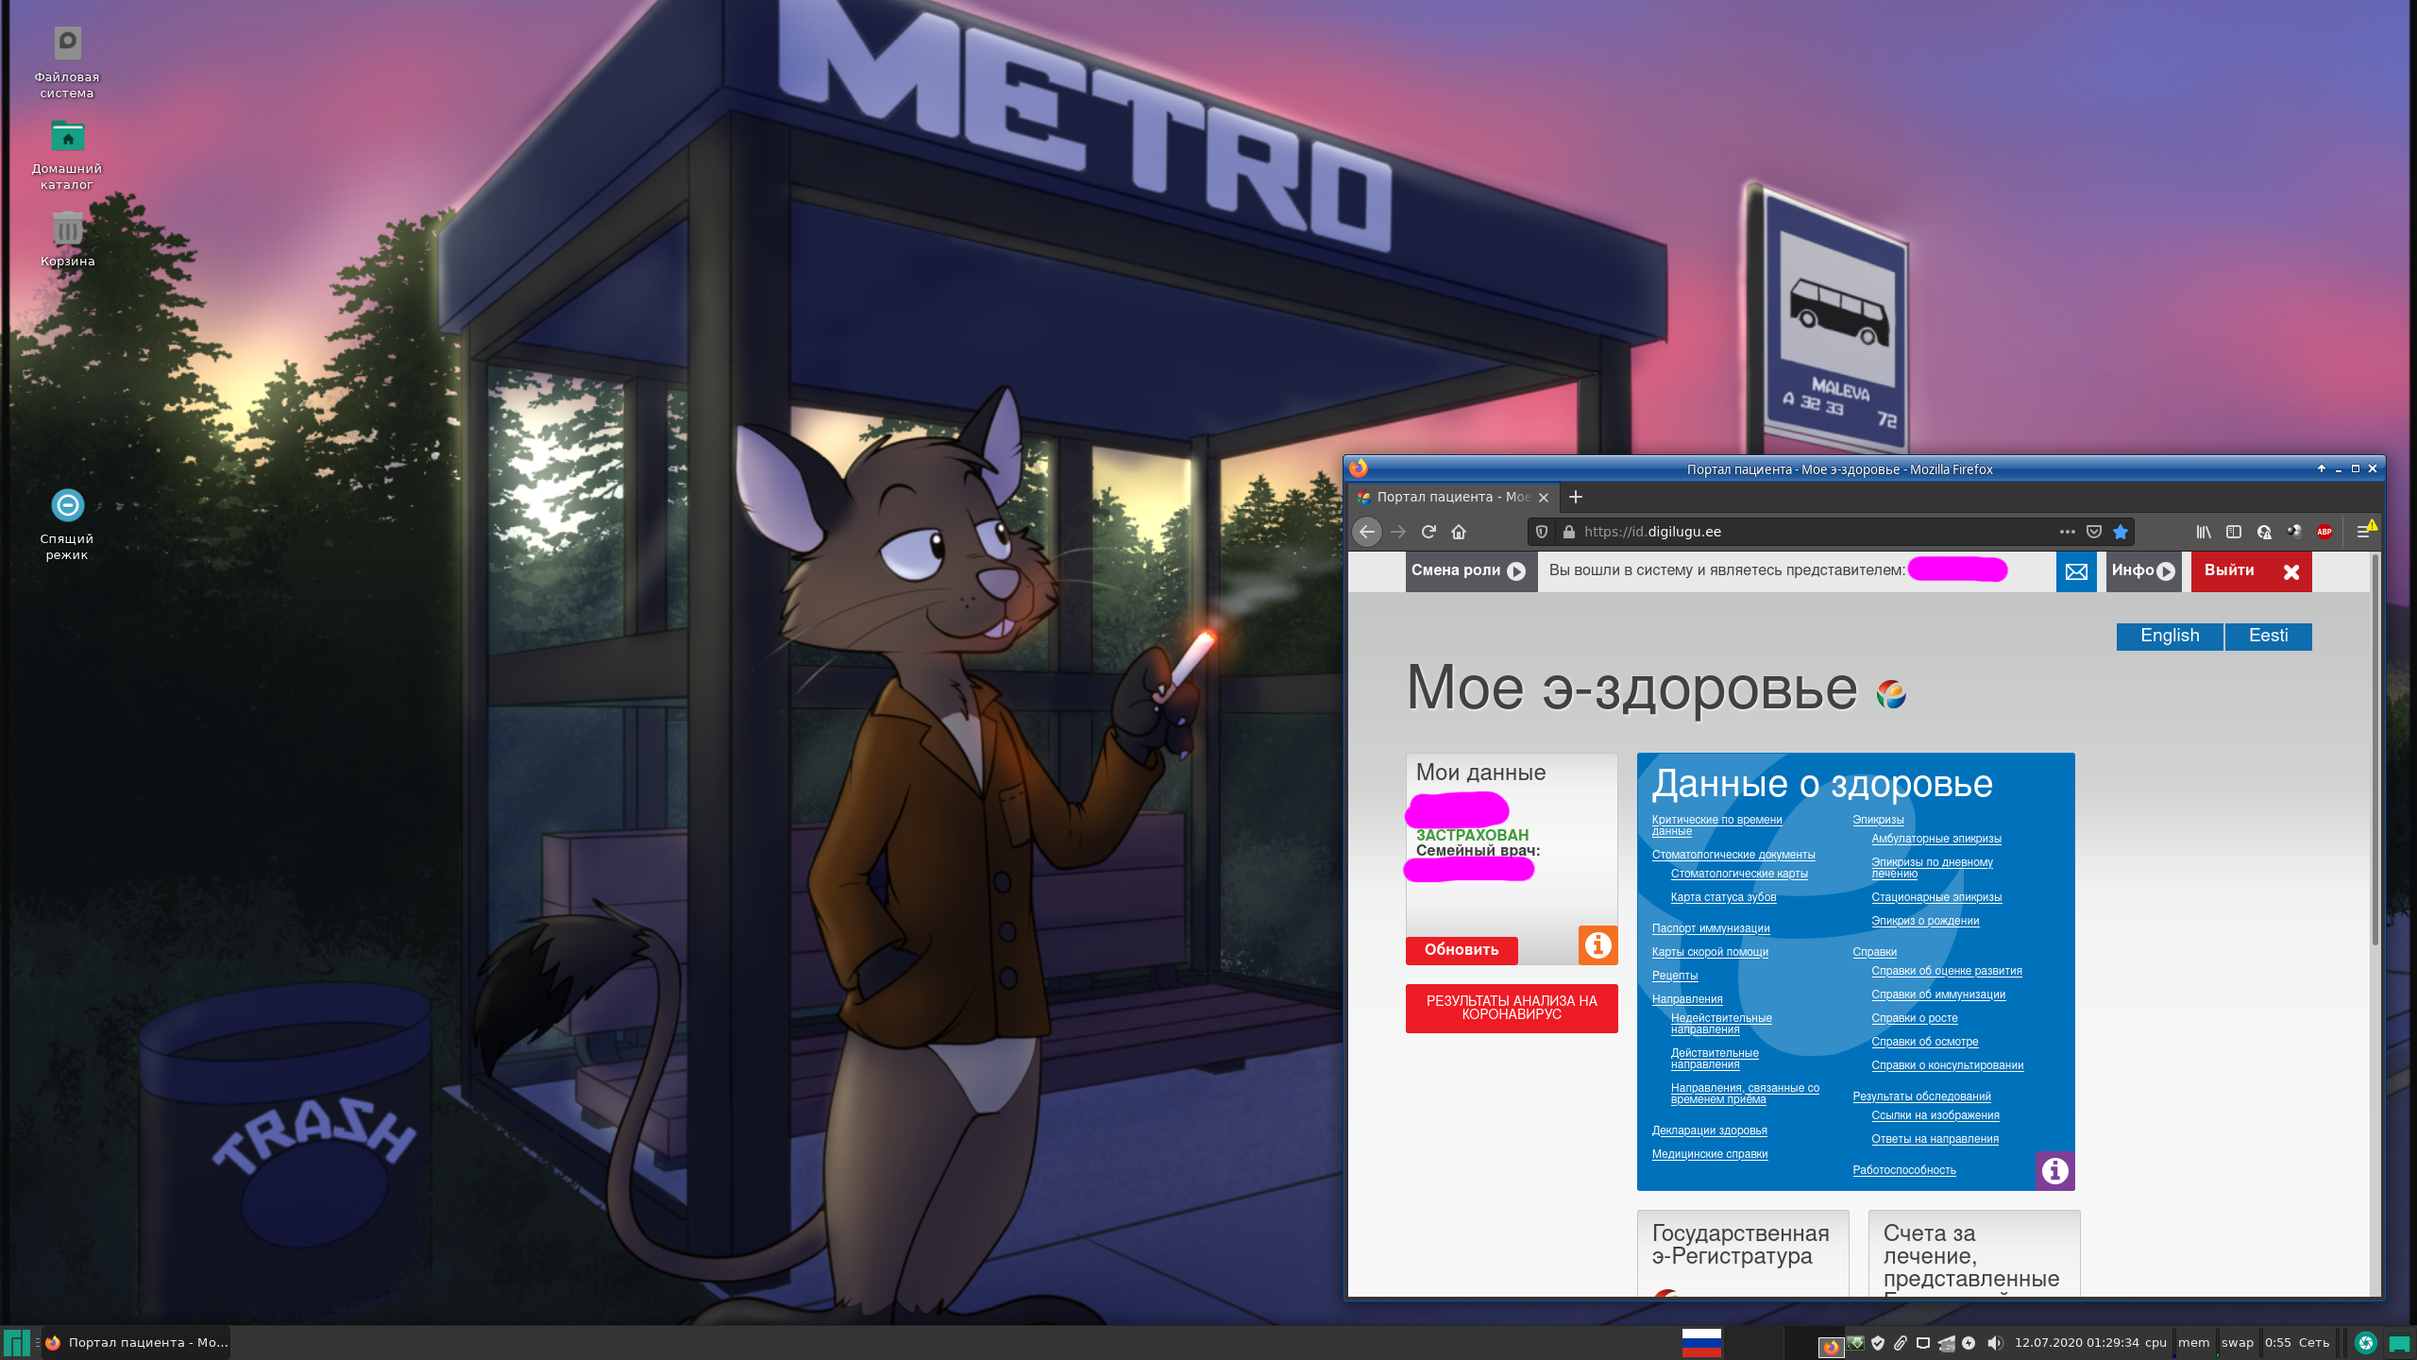This screenshot has height=1360, width=2417.
Task: Open Амбулаторные эпикризы link
Action: click(x=1936, y=839)
